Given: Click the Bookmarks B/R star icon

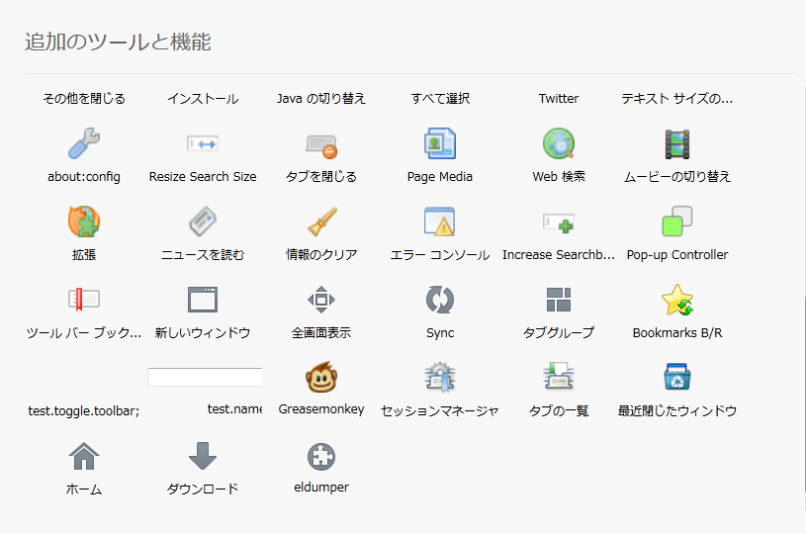Looking at the screenshot, I should (x=677, y=300).
